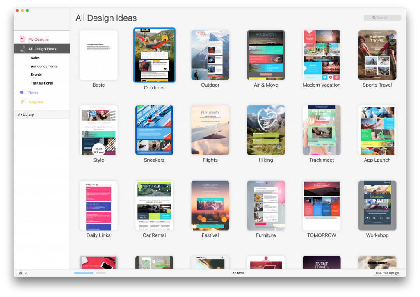Click the All Design Ideas label
This screenshot has width=420, height=297.
[x=42, y=49]
